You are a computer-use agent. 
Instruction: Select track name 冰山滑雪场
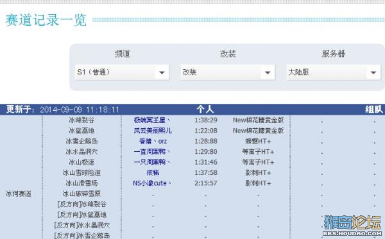81,183
